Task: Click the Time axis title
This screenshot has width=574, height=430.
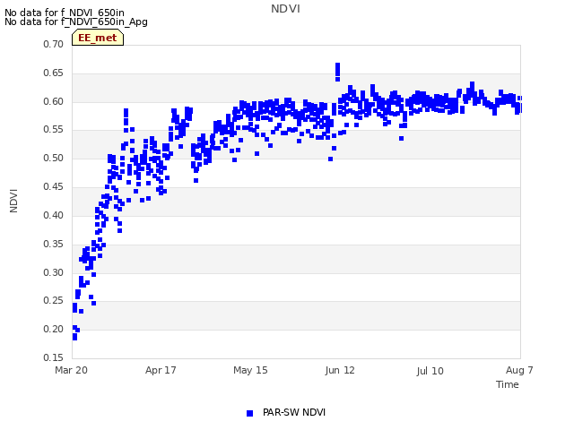Action: tap(508, 384)
